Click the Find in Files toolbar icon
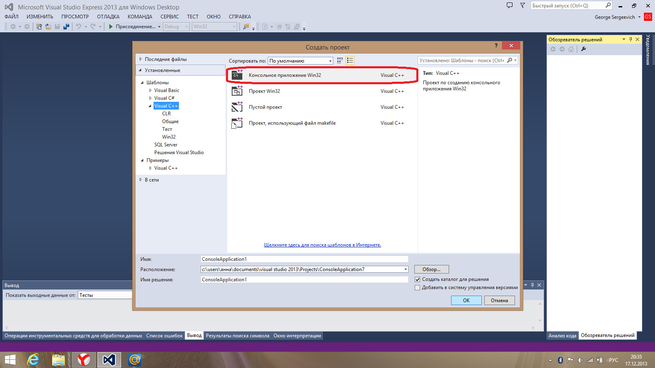Image resolution: width=655 pixels, height=368 pixels. (x=246, y=27)
